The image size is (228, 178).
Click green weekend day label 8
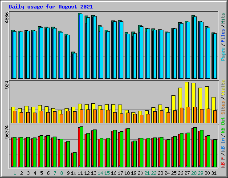tap(61, 173)
